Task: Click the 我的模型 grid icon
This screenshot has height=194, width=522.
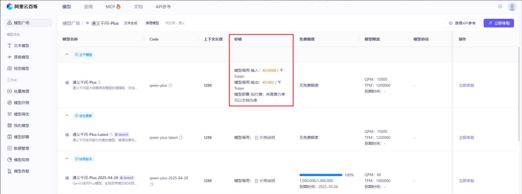Action: [x=10, y=125]
